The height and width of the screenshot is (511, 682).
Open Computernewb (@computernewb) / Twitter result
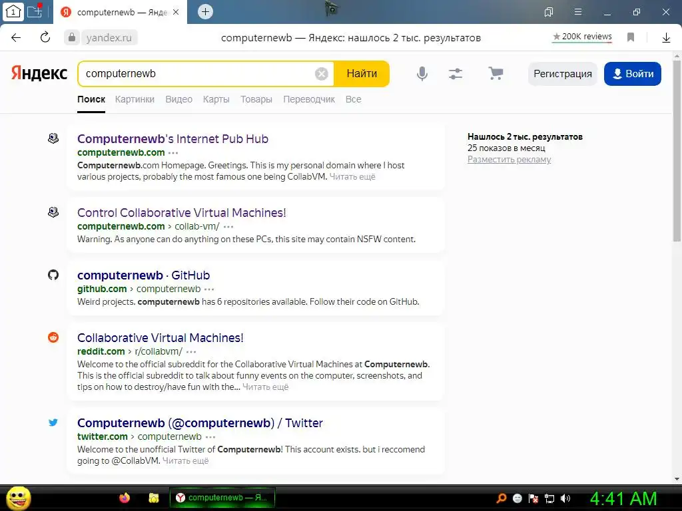[x=200, y=423]
